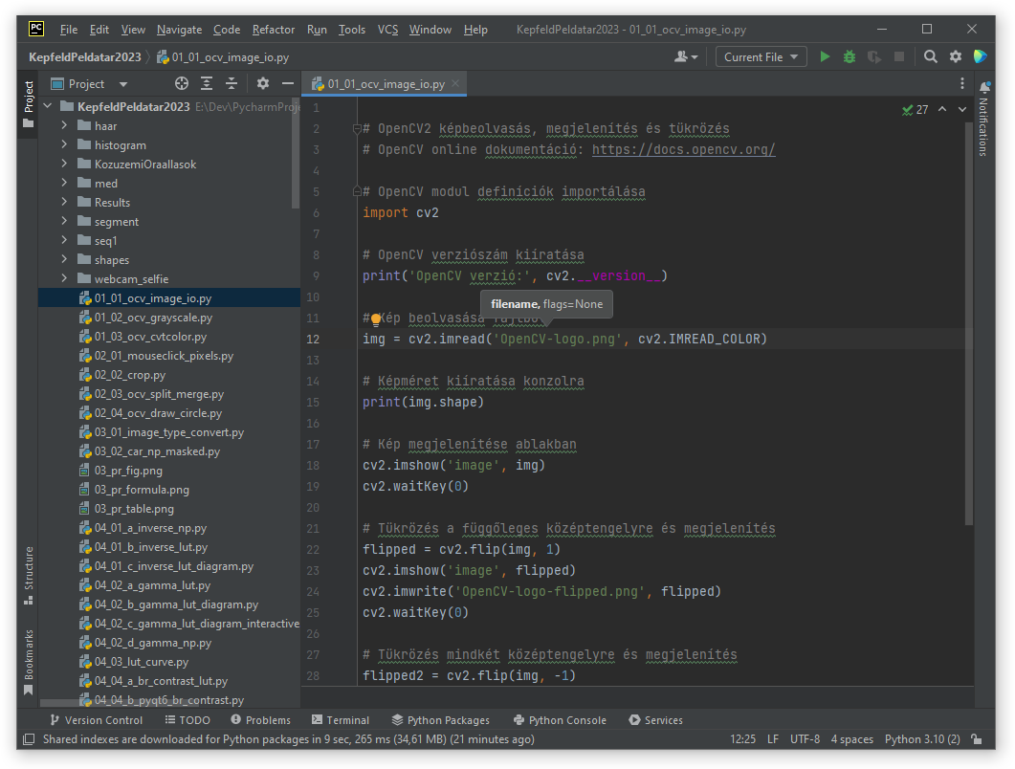Click the select opened file target icon
This screenshot has width=1015, height=769.
[182, 84]
